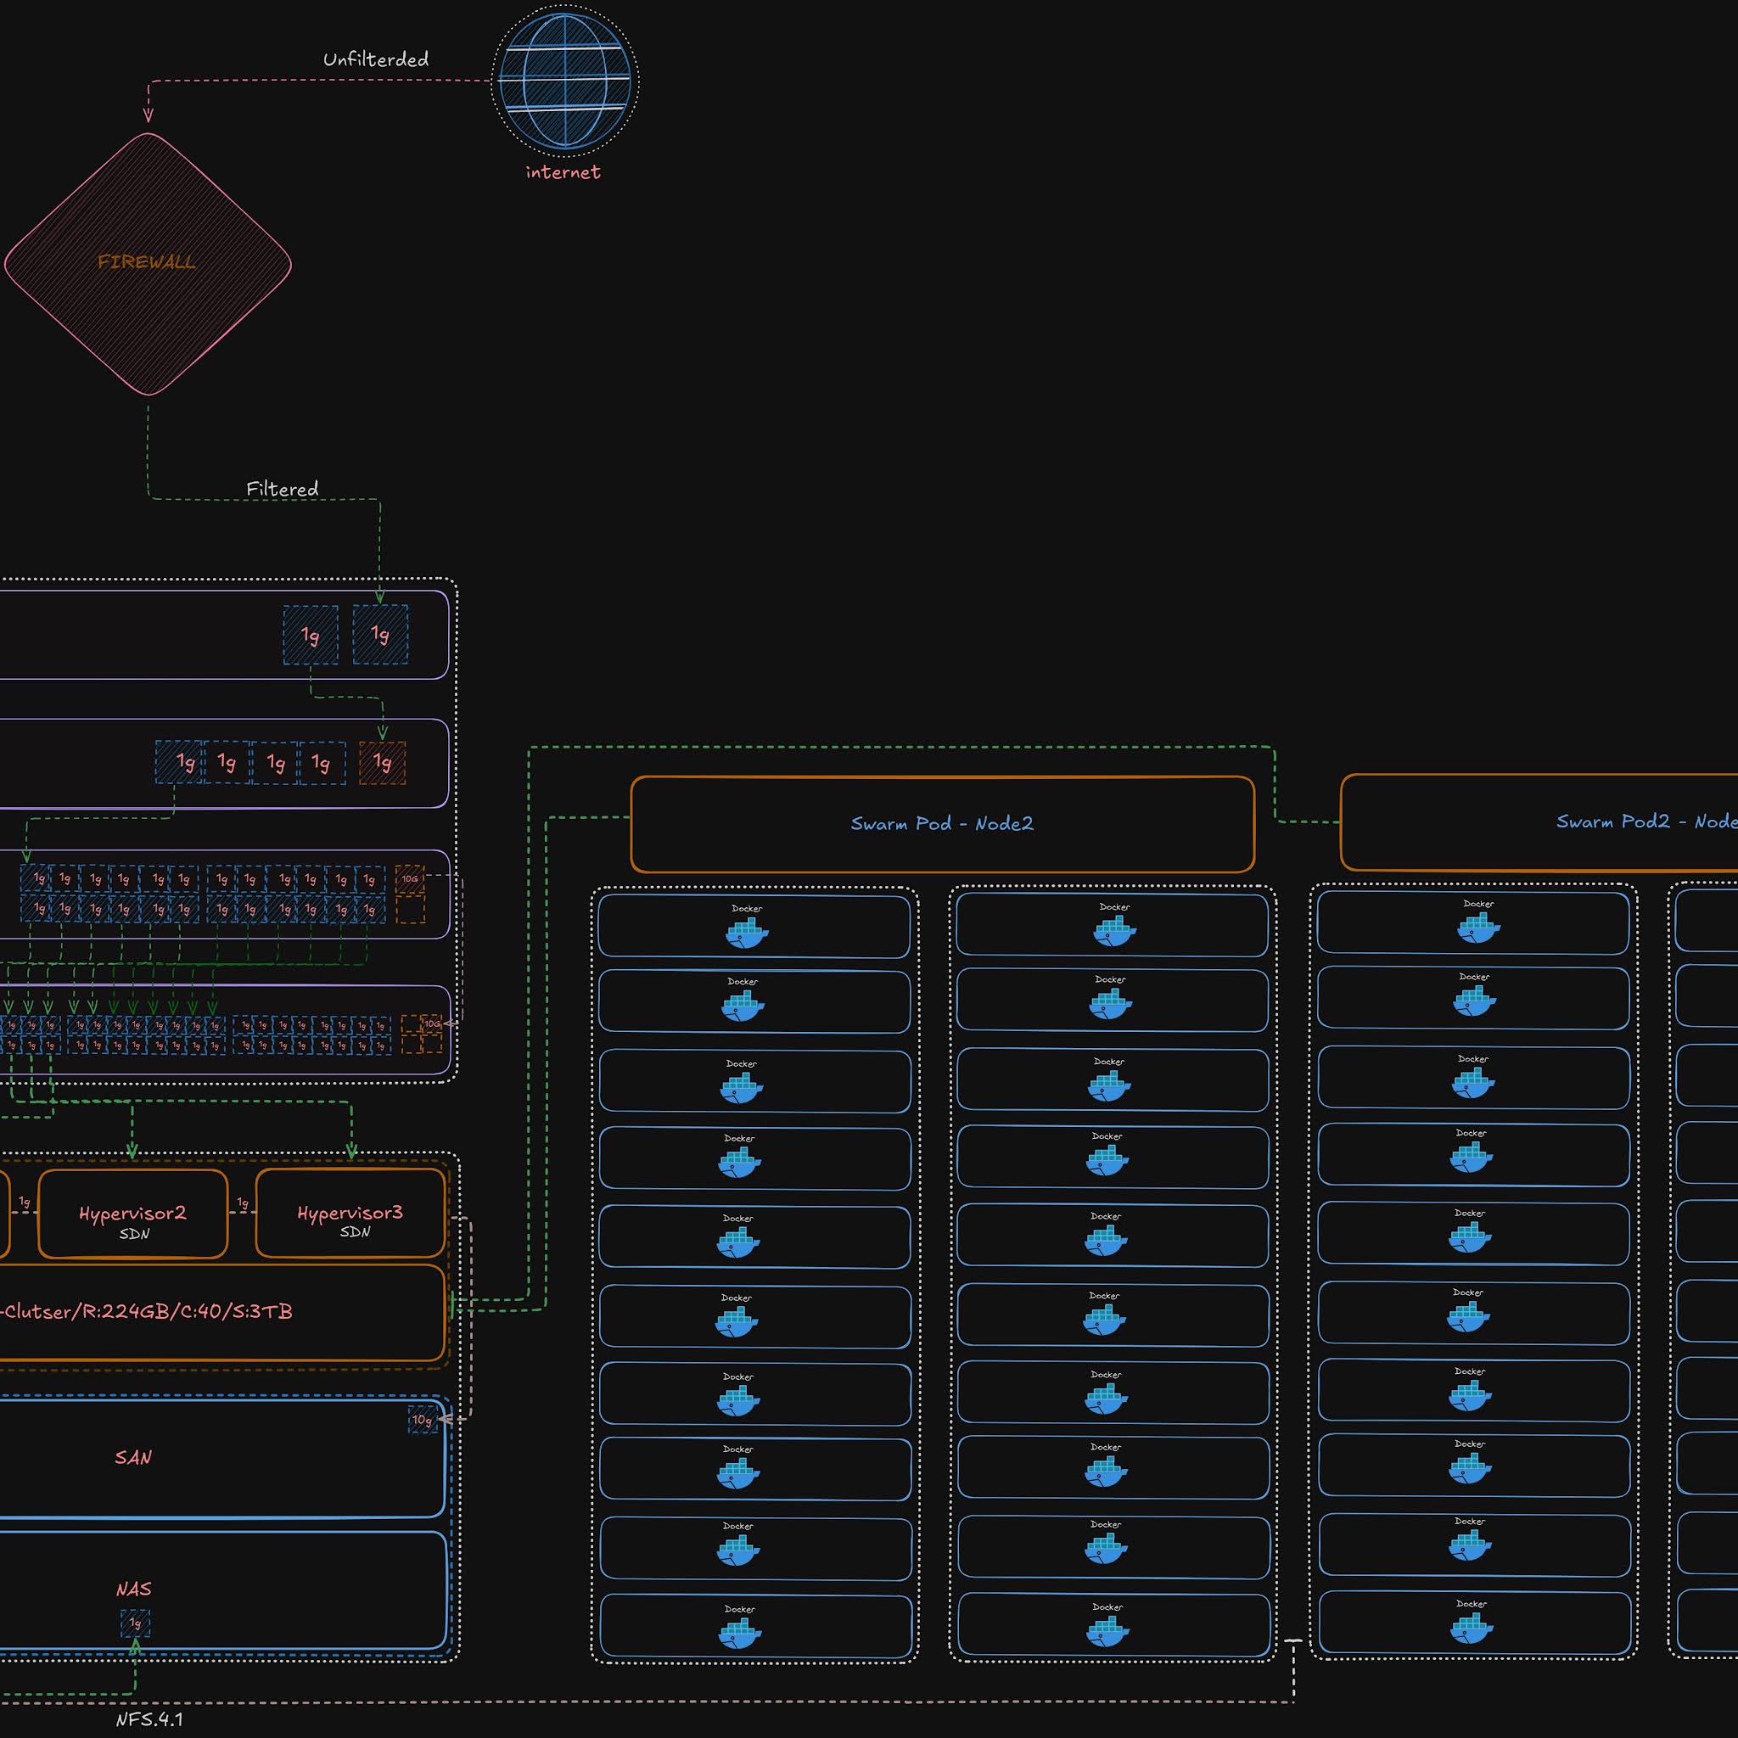Image resolution: width=1738 pixels, height=1738 pixels.
Task: Select bottom Docker whale in second container column
Action: (1108, 1632)
